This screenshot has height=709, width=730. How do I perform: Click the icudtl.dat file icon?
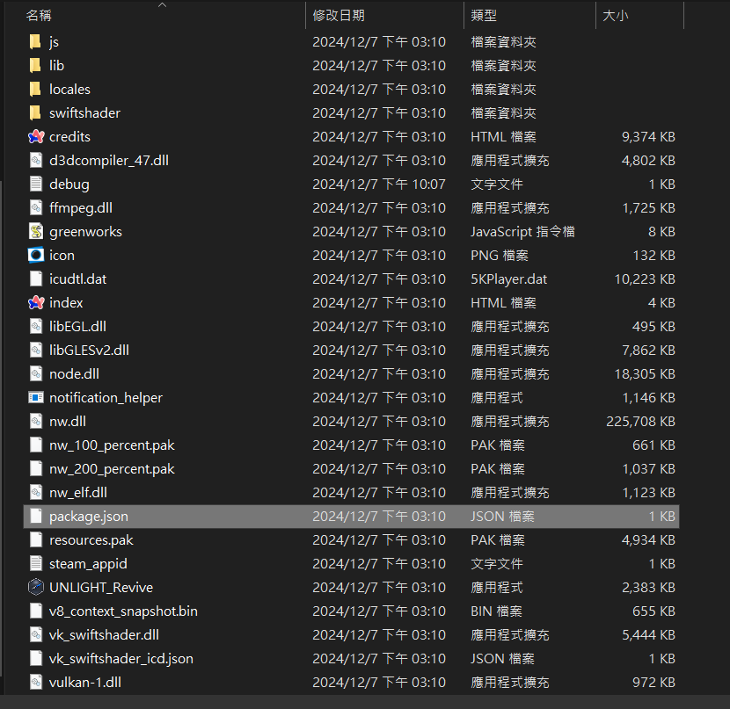pyautogui.click(x=36, y=279)
